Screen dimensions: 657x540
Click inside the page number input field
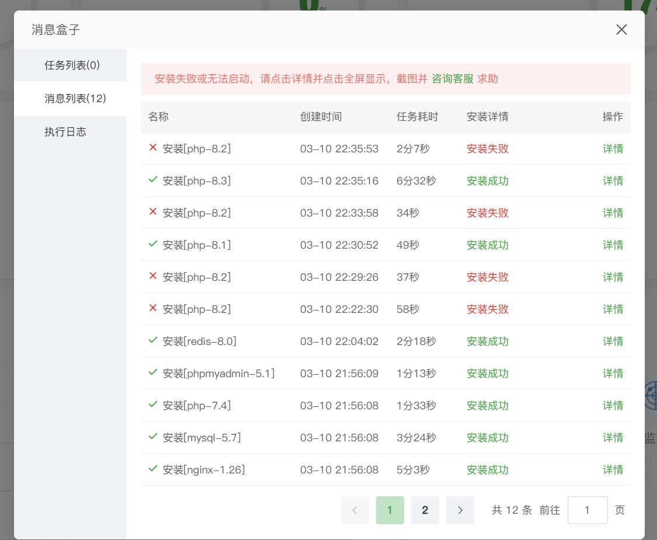[x=588, y=510]
